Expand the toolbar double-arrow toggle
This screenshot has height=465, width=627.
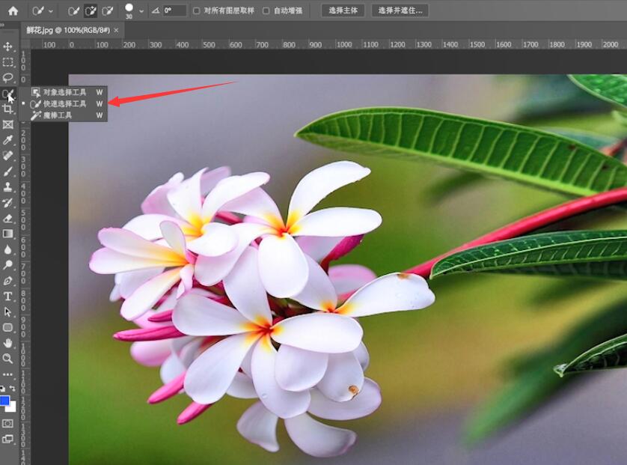(x=2, y=25)
